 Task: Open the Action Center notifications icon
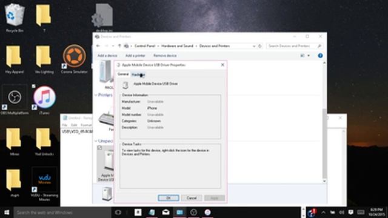pos(350,213)
